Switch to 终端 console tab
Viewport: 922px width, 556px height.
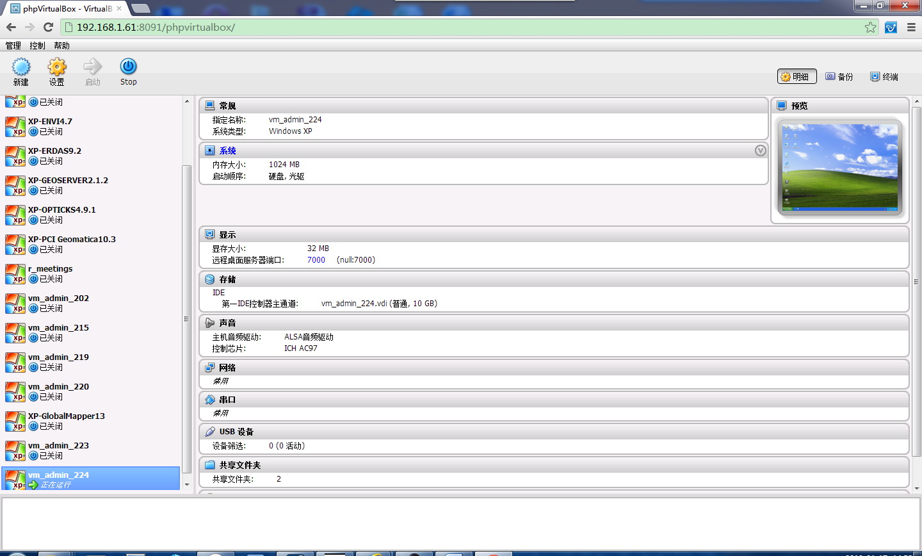pos(884,77)
